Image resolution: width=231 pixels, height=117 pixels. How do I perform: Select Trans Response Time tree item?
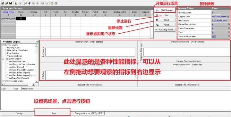point(16,62)
